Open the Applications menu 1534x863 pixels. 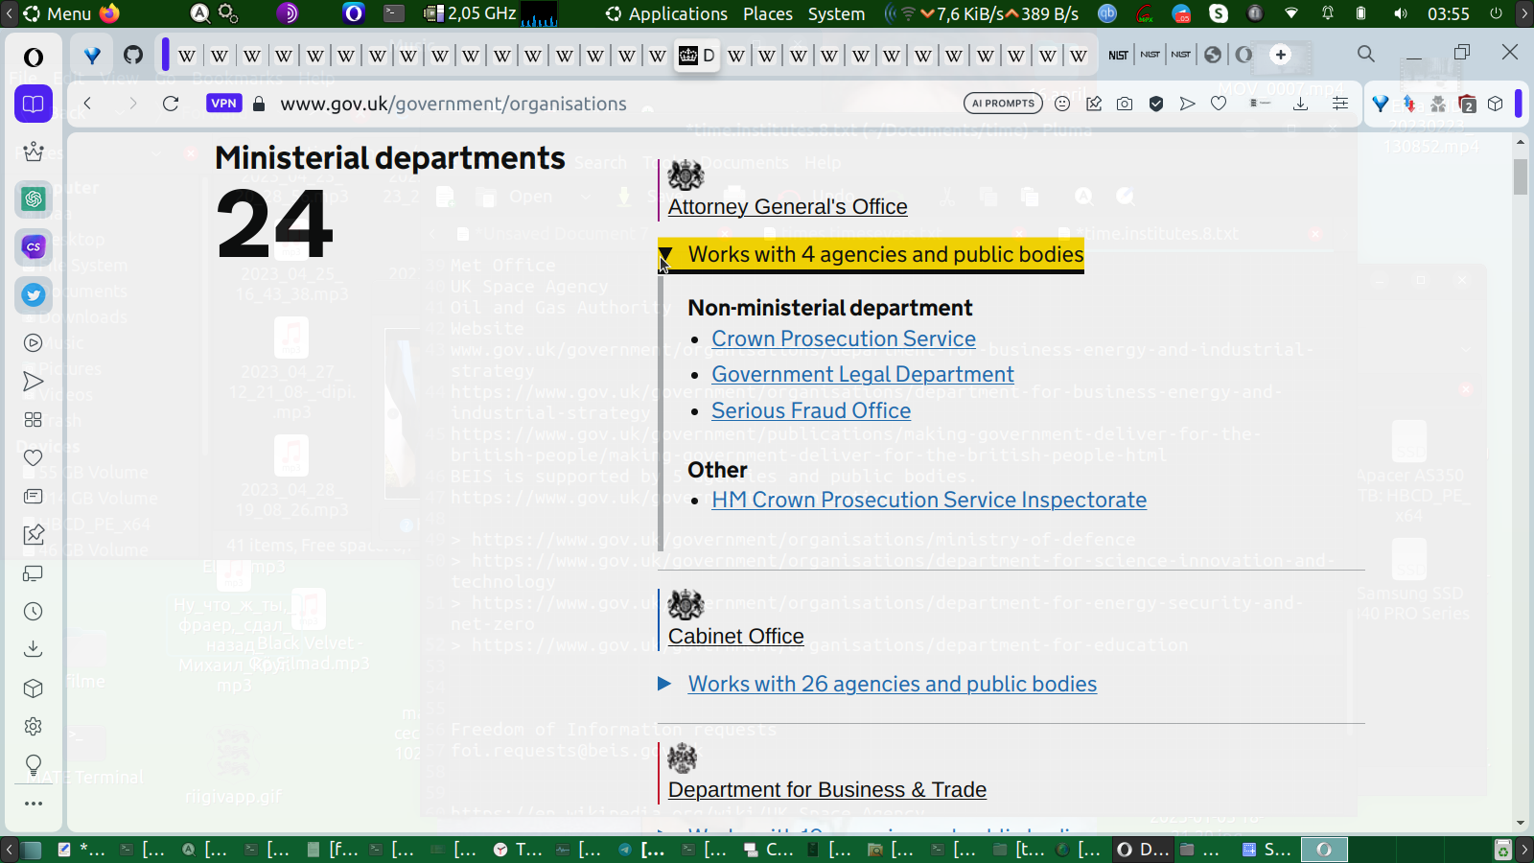point(667,13)
